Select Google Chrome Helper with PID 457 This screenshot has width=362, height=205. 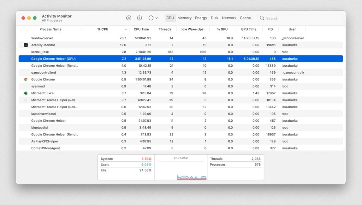click(181, 120)
